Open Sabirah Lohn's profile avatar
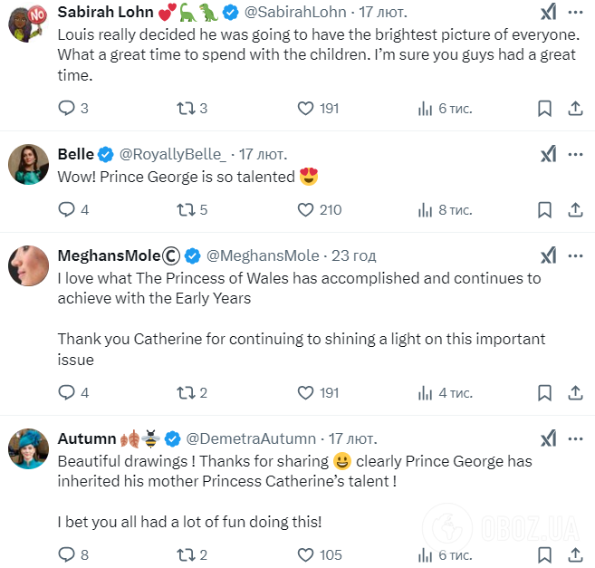595x568 pixels. [x=28, y=22]
